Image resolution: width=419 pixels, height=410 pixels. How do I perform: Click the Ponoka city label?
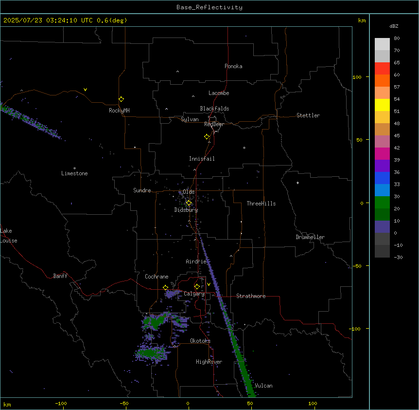click(x=233, y=66)
